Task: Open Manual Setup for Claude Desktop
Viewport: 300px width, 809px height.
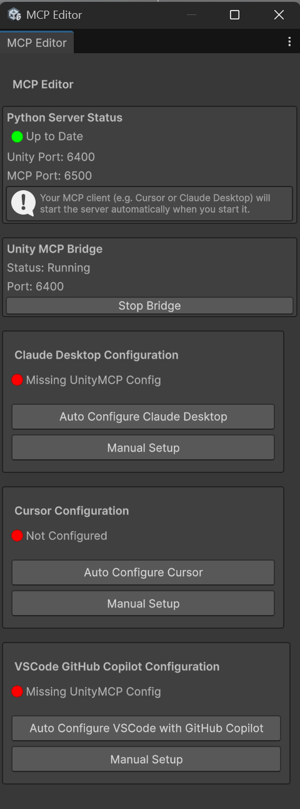Action: pos(143,447)
